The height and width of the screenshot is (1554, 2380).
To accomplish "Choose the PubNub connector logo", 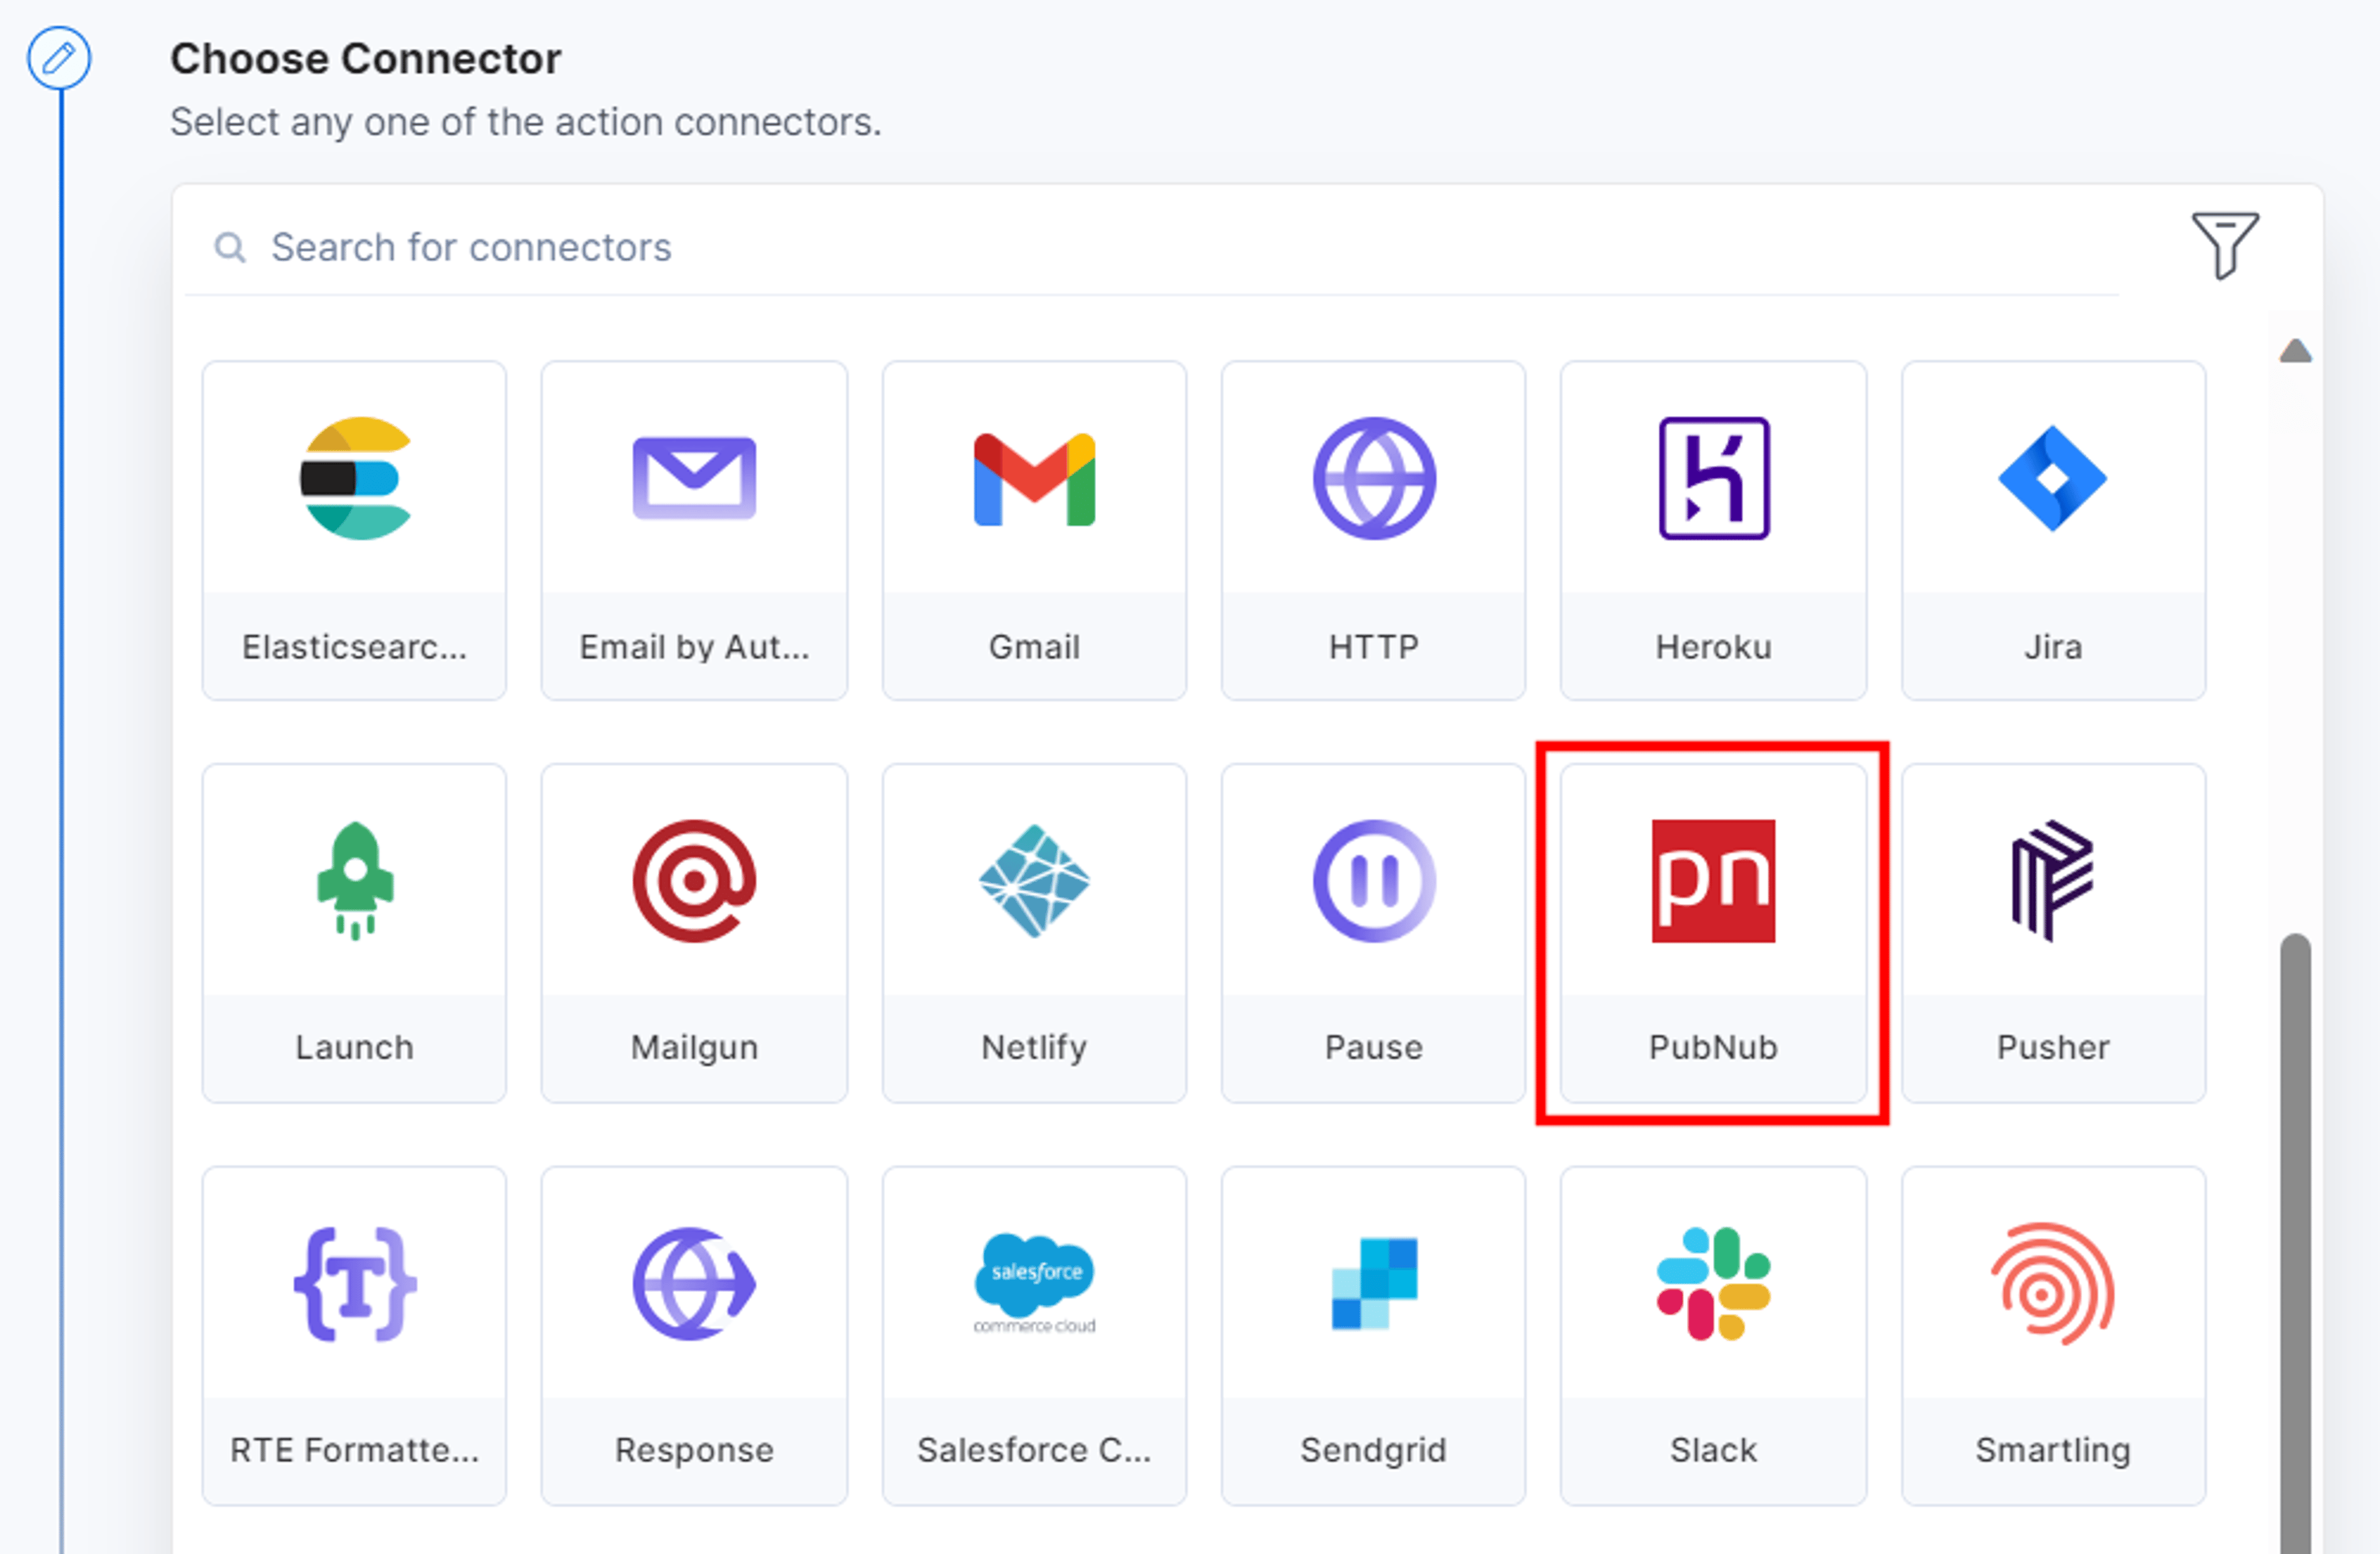I will pyautogui.click(x=1714, y=880).
